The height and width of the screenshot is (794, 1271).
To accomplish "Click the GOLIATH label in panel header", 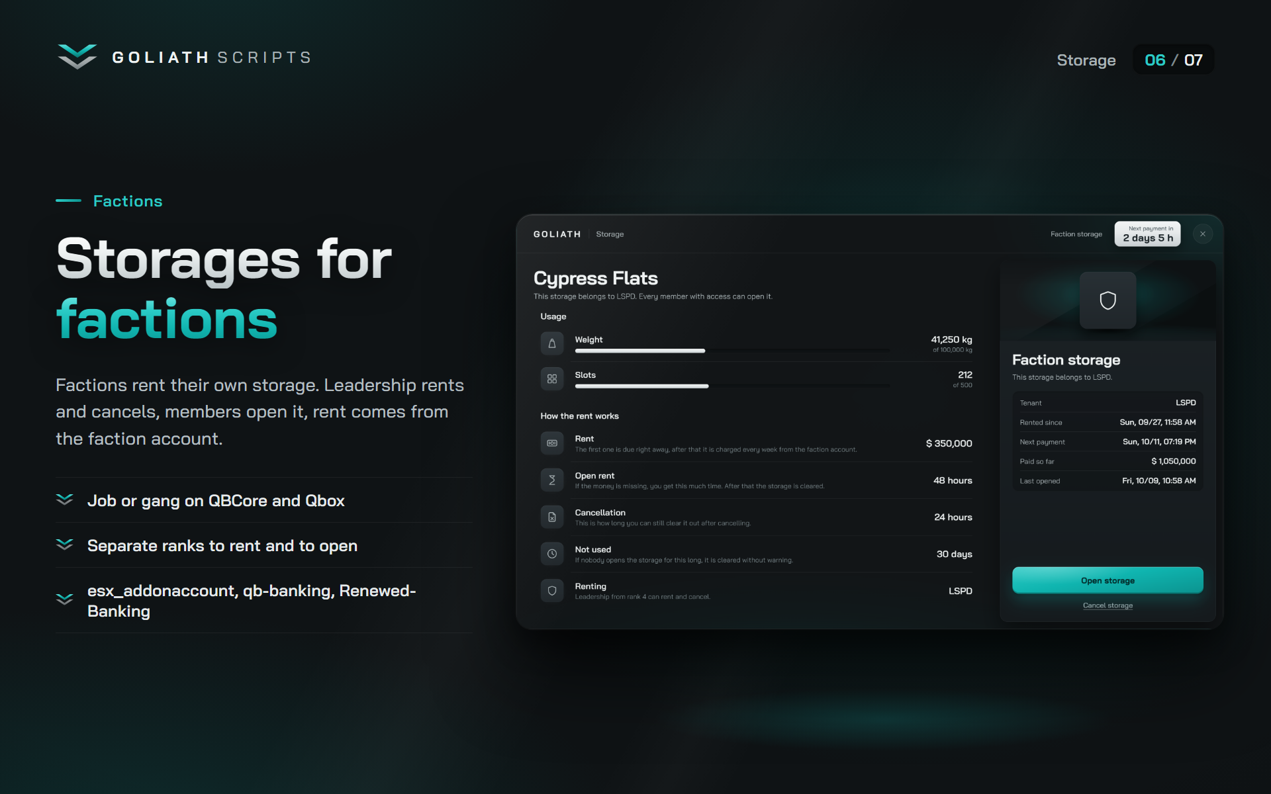I will (557, 234).
